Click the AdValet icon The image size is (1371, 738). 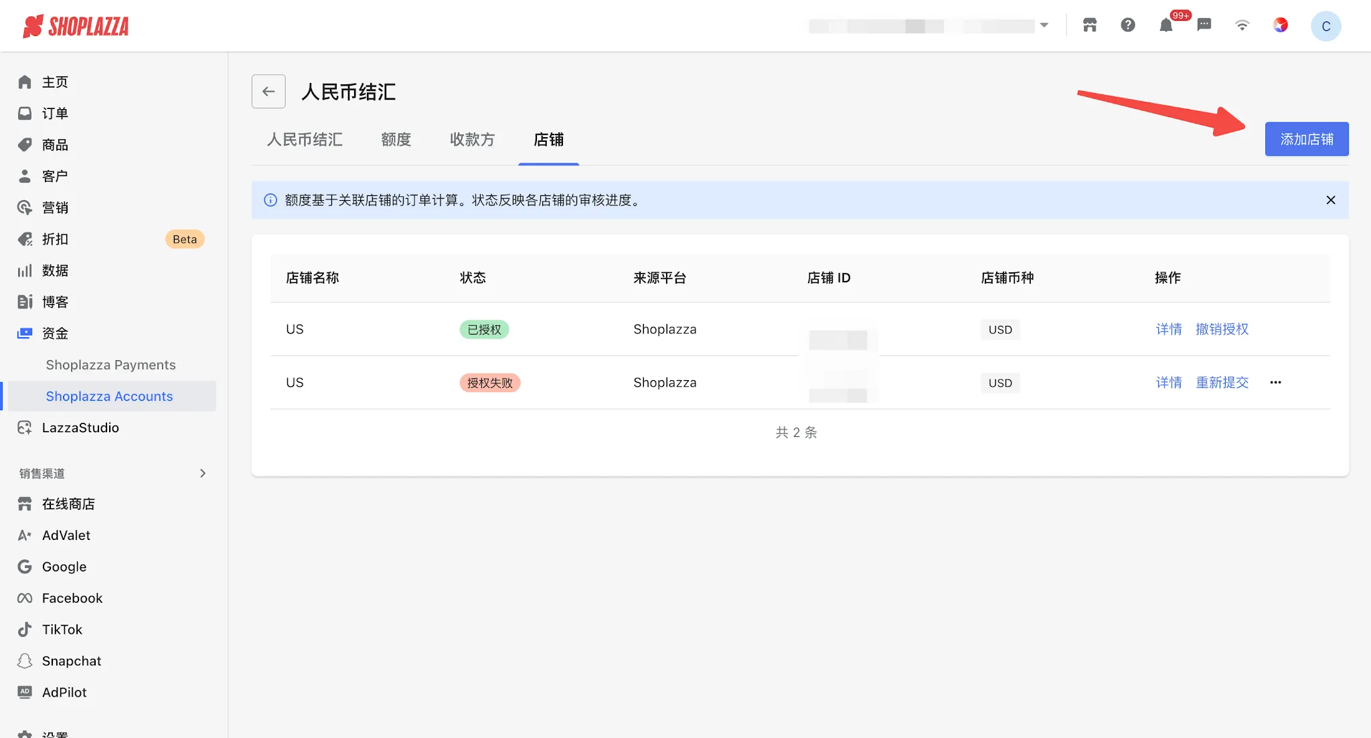pos(25,535)
